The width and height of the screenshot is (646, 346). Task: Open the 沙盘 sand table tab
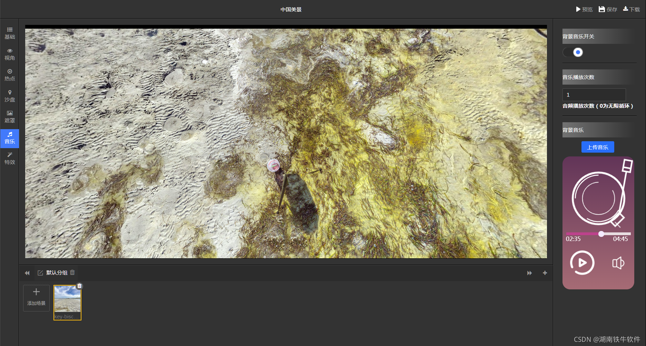(10, 96)
